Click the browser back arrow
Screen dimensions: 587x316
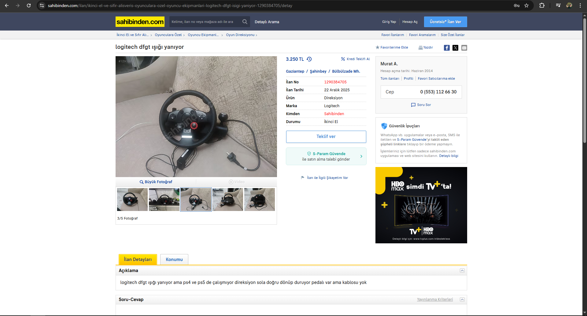[7, 5]
